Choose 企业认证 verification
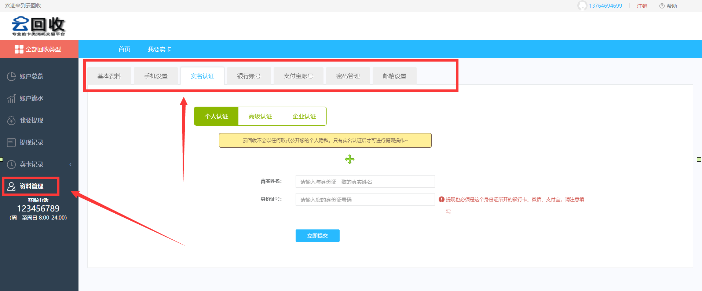This screenshot has height=291, width=702. (304, 116)
